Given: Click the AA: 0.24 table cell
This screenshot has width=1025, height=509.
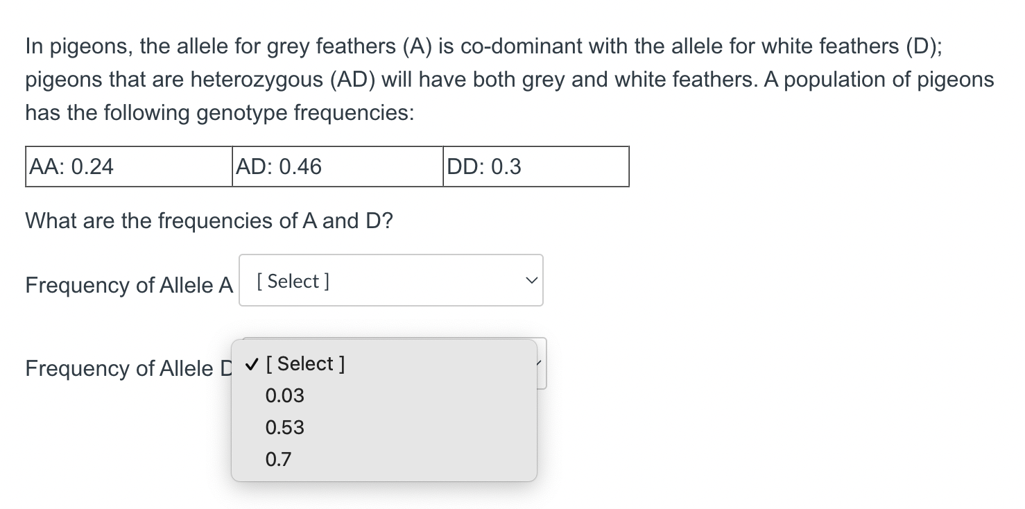Looking at the screenshot, I should click(x=128, y=166).
